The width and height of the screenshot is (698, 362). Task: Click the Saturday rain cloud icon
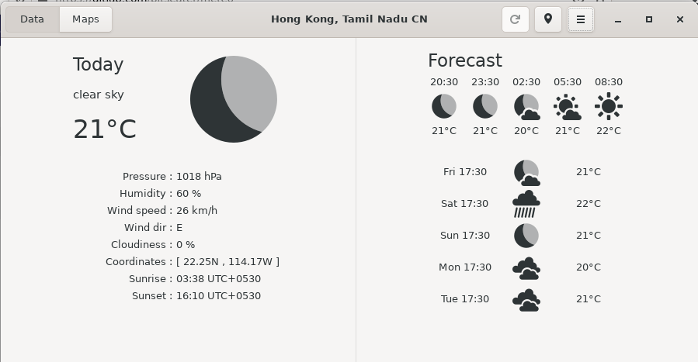(526, 204)
